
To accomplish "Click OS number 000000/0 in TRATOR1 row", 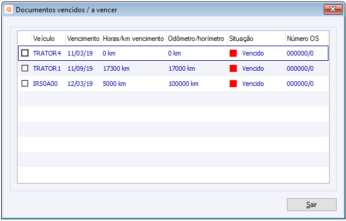I will (300, 68).
